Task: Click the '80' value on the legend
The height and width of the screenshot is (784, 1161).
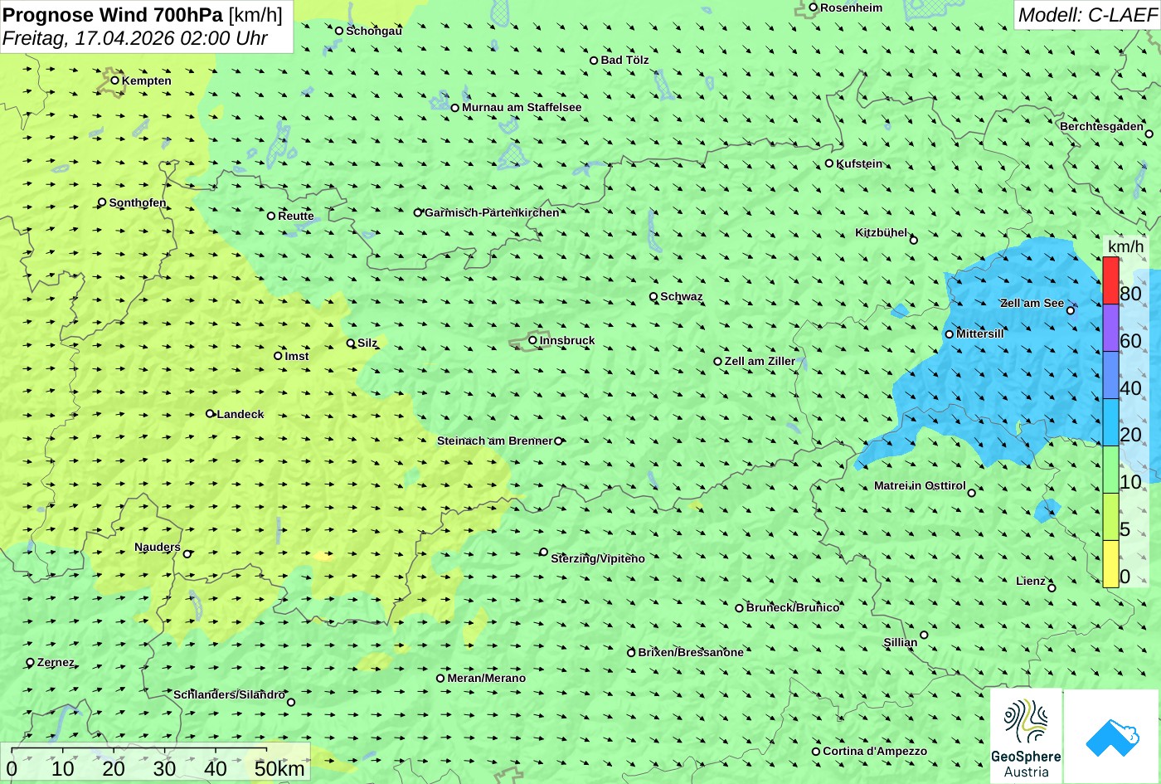Action: (x=1130, y=293)
